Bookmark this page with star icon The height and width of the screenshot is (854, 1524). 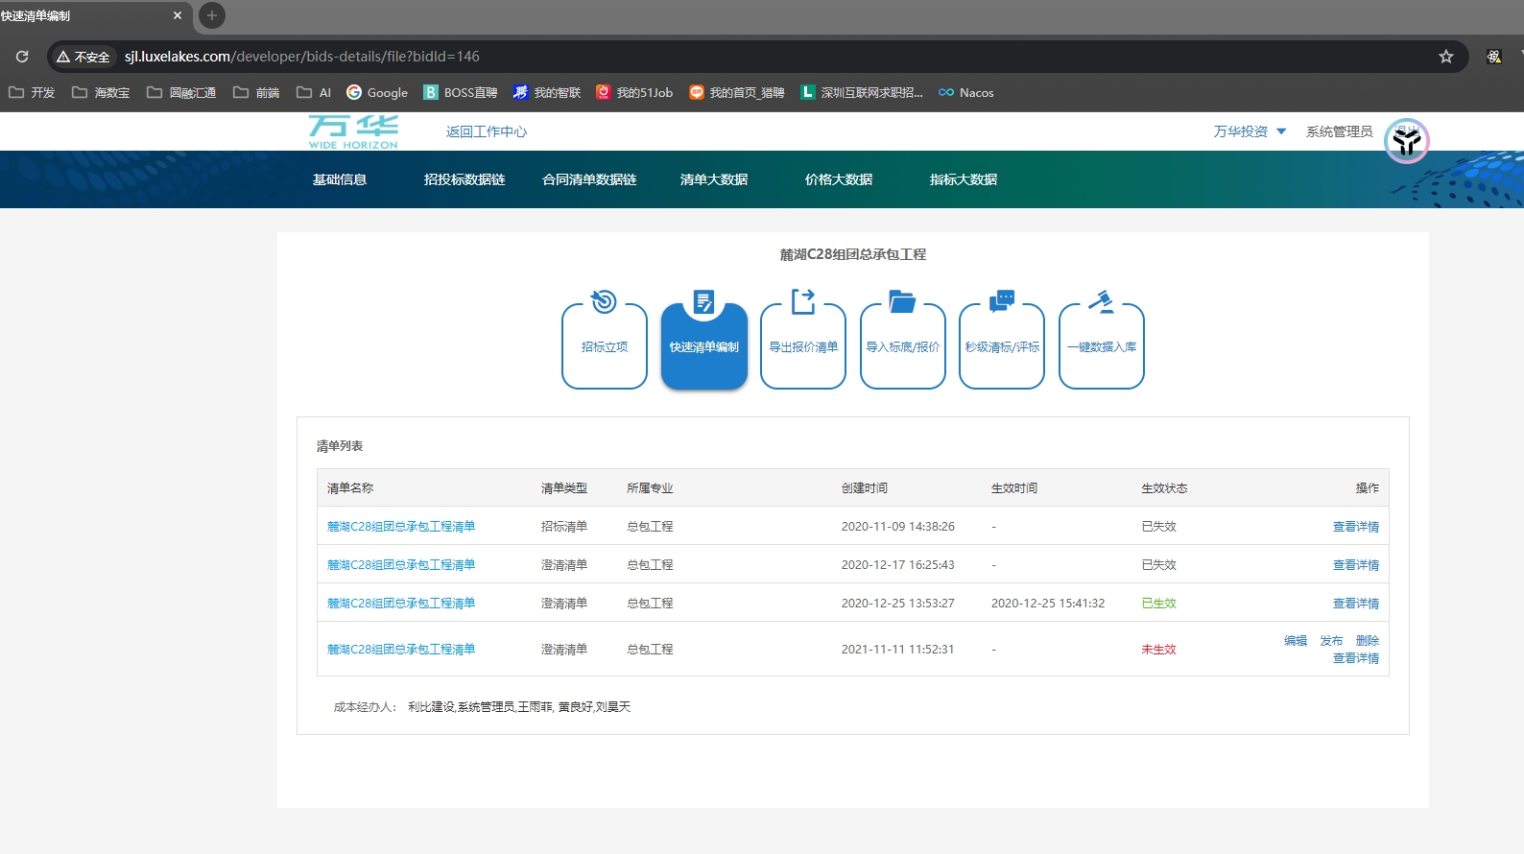click(1446, 57)
